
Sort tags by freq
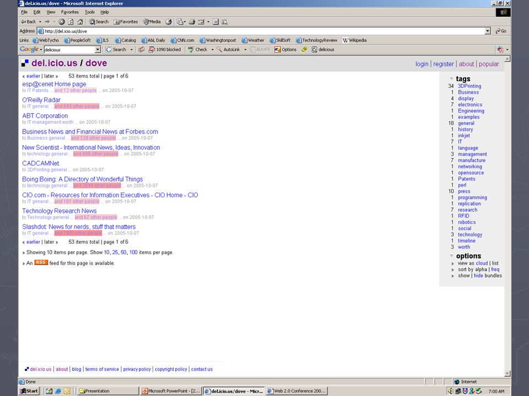(495, 269)
